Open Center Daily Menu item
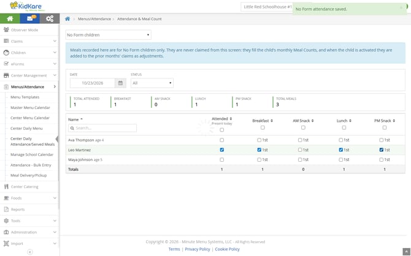This screenshot has height=256, width=411. click(26, 129)
